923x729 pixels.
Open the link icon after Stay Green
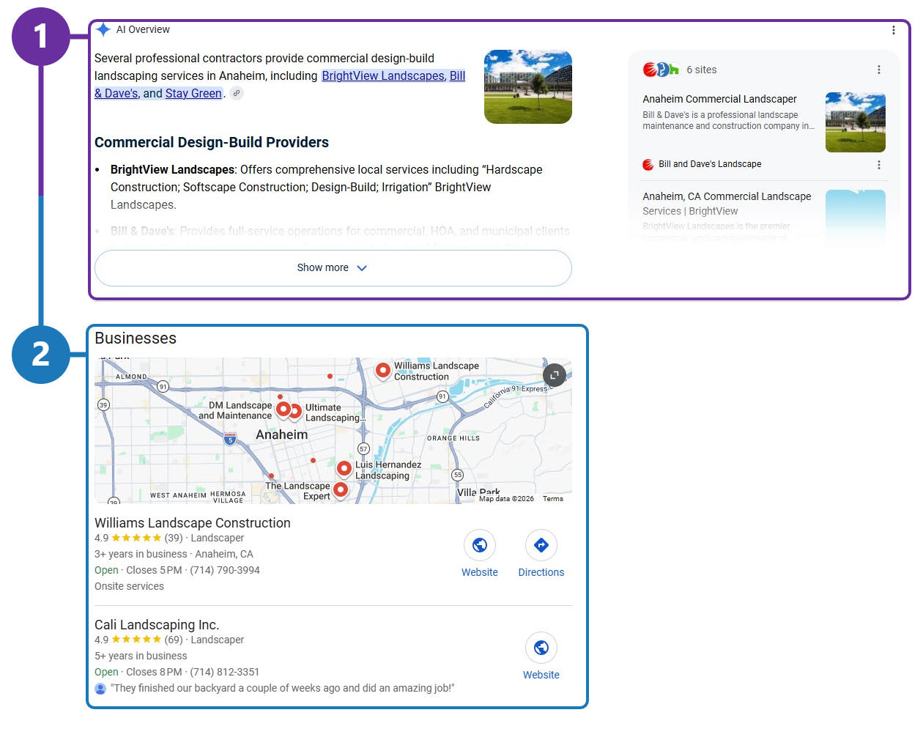(236, 93)
